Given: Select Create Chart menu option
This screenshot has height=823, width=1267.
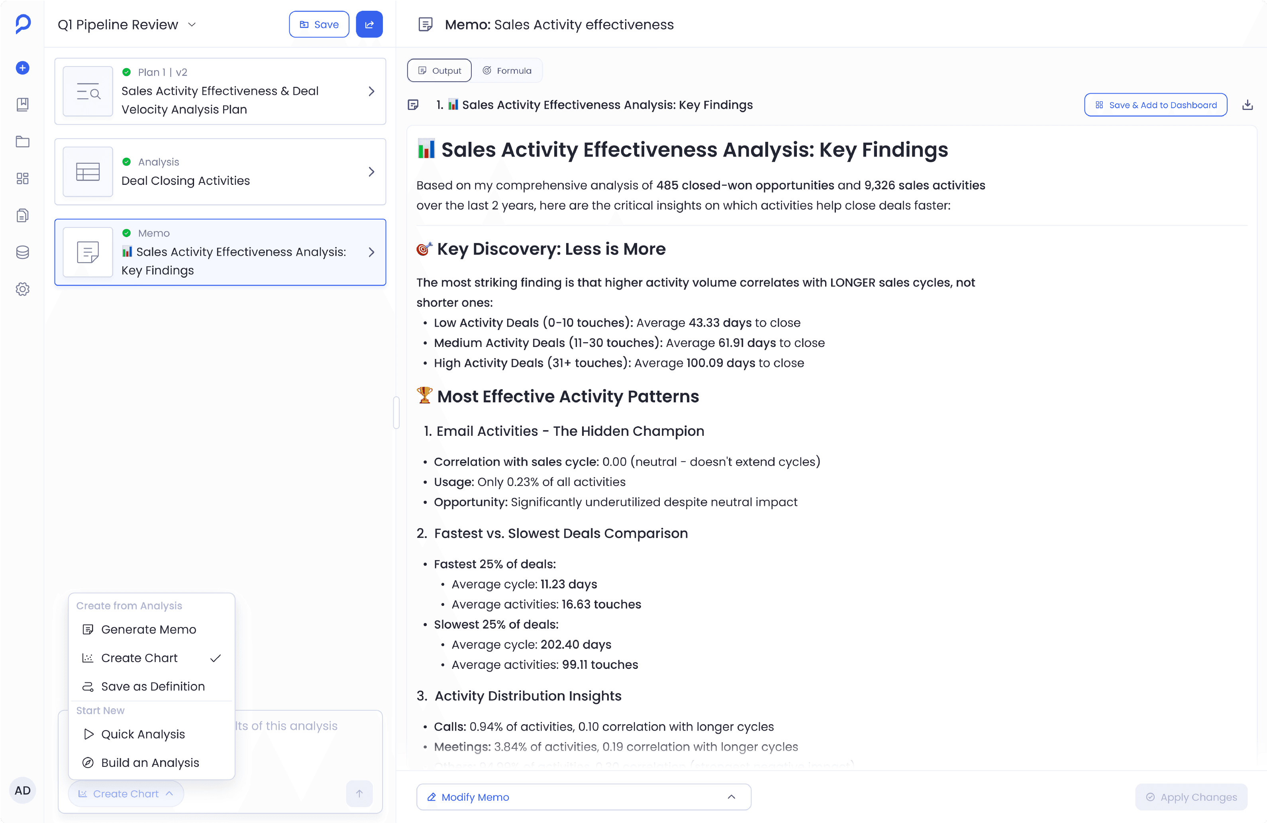Looking at the screenshot, I should click(x=152, y=658).
